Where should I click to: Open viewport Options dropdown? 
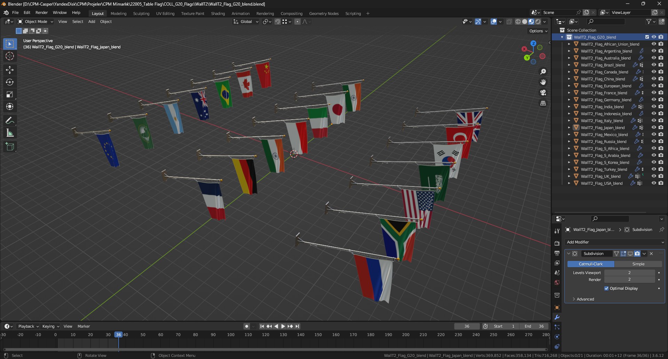pyautogui.click(x=538, y=31)
